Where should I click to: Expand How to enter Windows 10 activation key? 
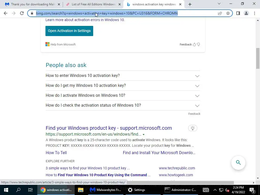123,76
